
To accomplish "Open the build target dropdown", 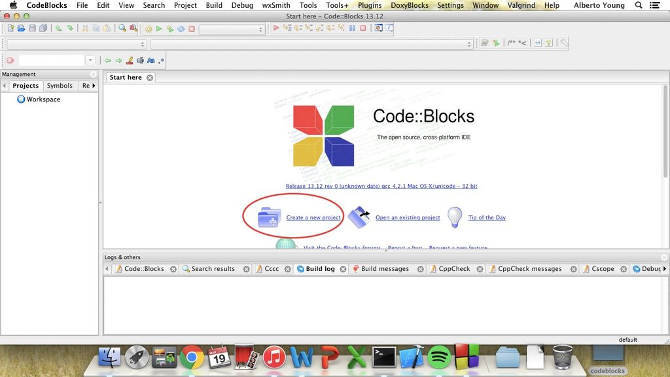I will 231,29.
